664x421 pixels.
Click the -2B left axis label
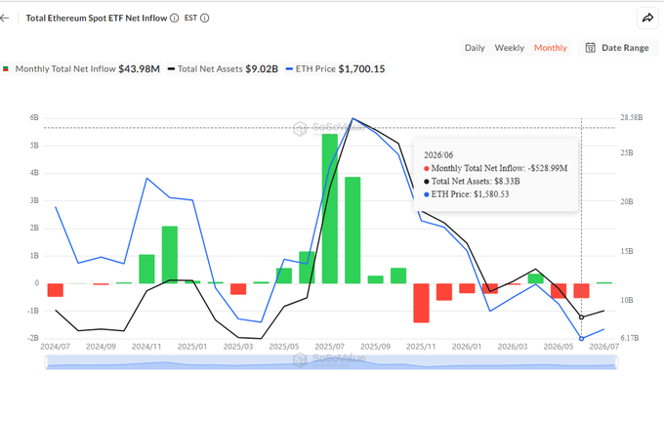coord(33,338)
